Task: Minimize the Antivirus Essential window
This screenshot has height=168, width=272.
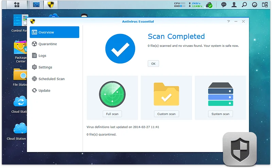Action: click(x=236, y=21)
